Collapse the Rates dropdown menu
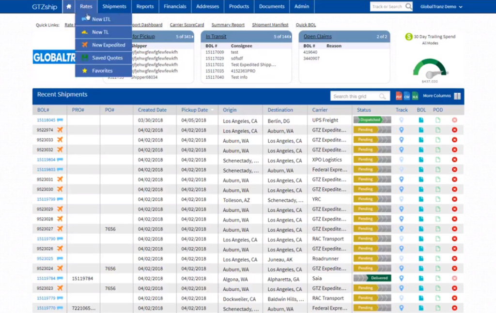The image size is (496, 313). click(x=86, y=6)
